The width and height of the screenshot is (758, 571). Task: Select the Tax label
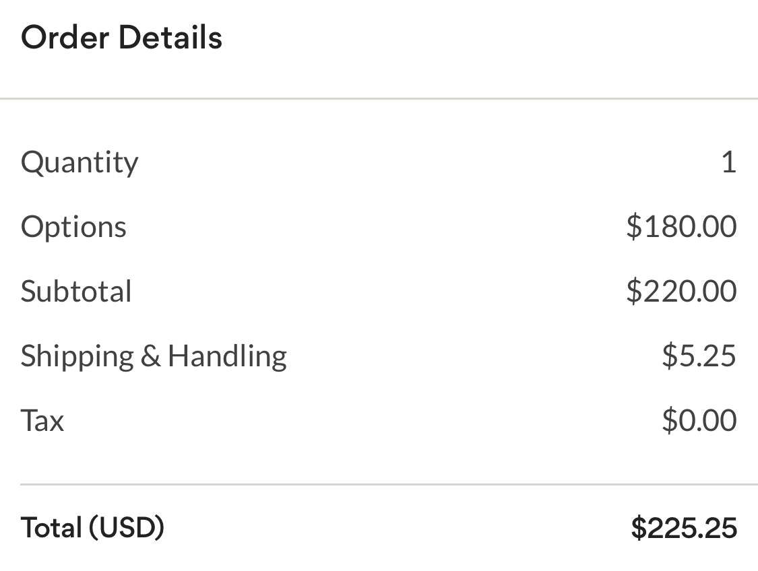(42, 421)
